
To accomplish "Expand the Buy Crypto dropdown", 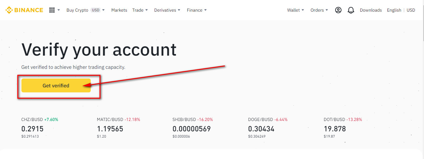I will tap(85, 10).
